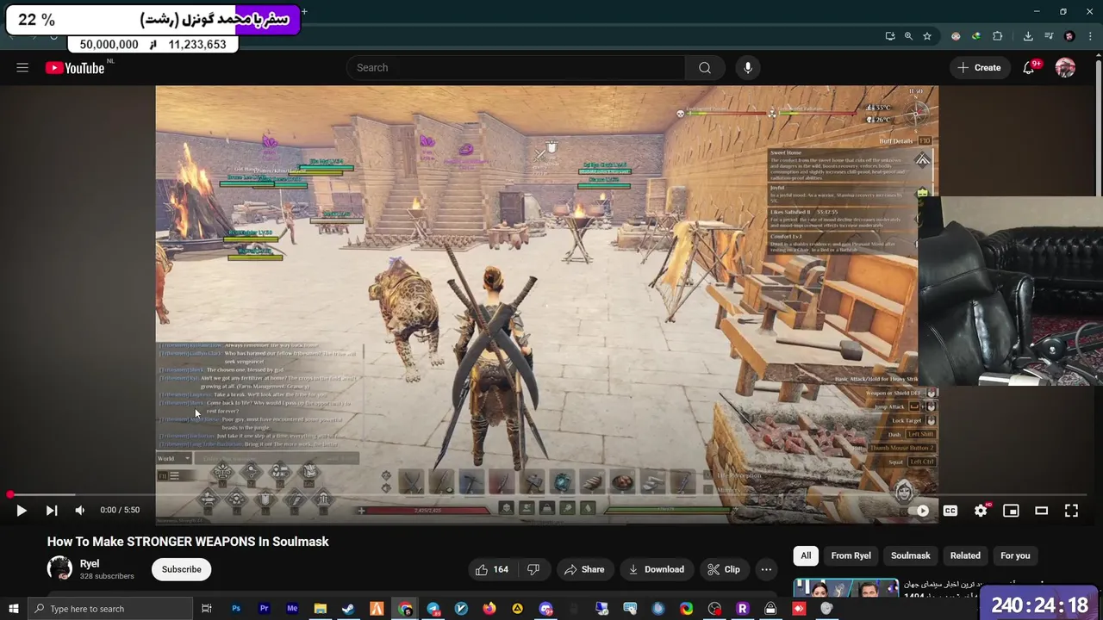
Task: Play the video
Action: click(22, 511)
